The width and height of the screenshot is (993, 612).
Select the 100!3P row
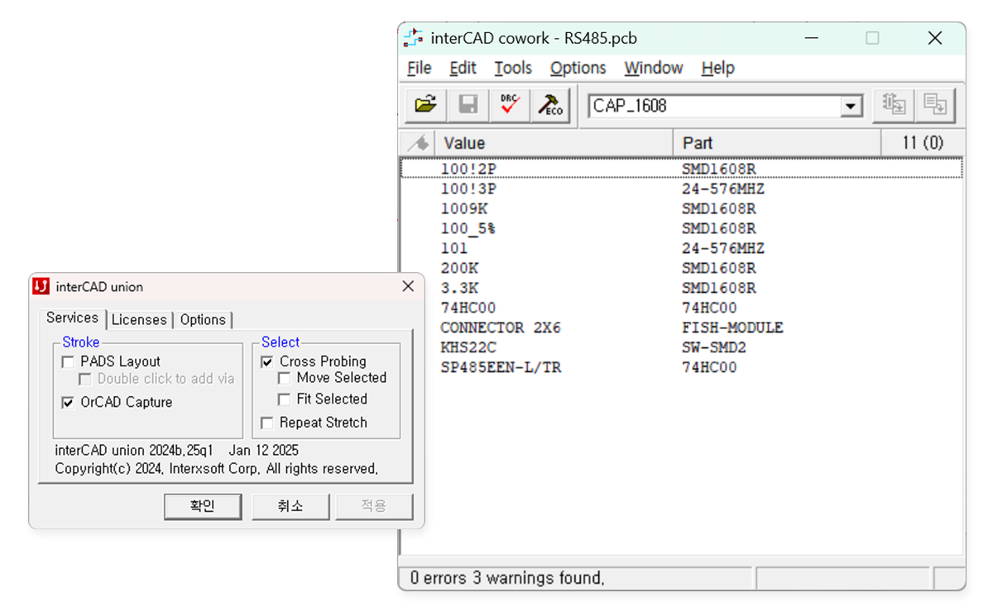click(x=681, y=189)
